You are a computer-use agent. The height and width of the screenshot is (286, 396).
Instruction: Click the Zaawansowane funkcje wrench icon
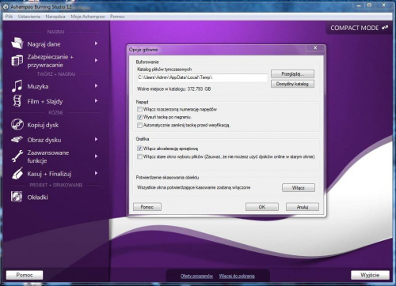pos(17,156)
